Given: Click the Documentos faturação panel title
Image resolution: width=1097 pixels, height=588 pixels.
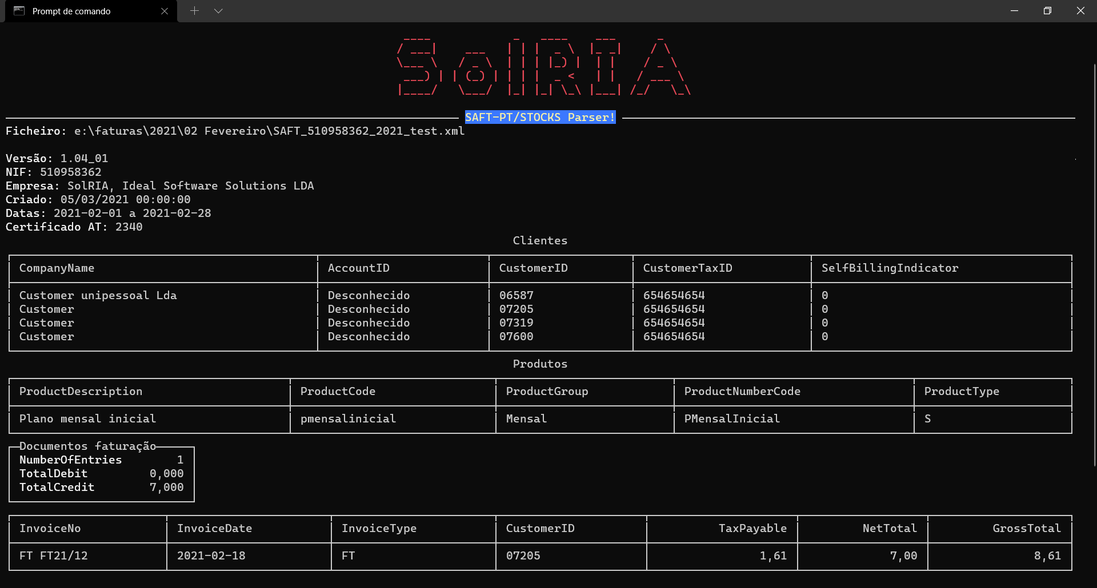Looking at the screenshot, I should point(87,446).
